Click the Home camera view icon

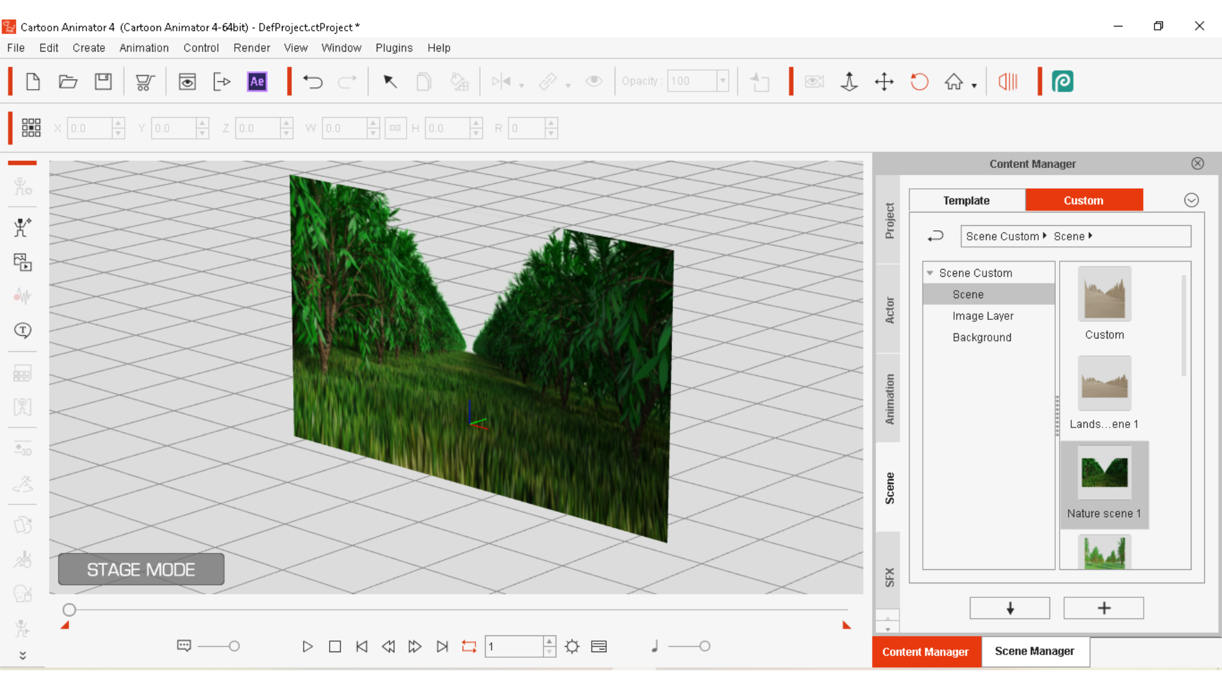[953, 81]
